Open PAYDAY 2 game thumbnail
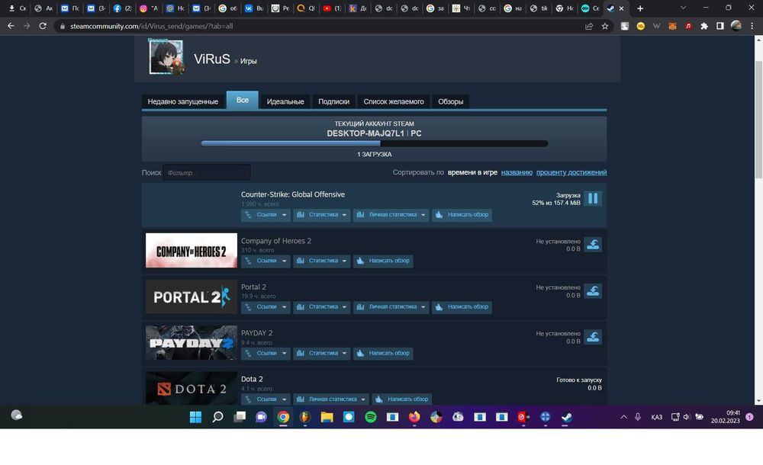The width and height of the screenshot is (763, 465). [192, 343]
